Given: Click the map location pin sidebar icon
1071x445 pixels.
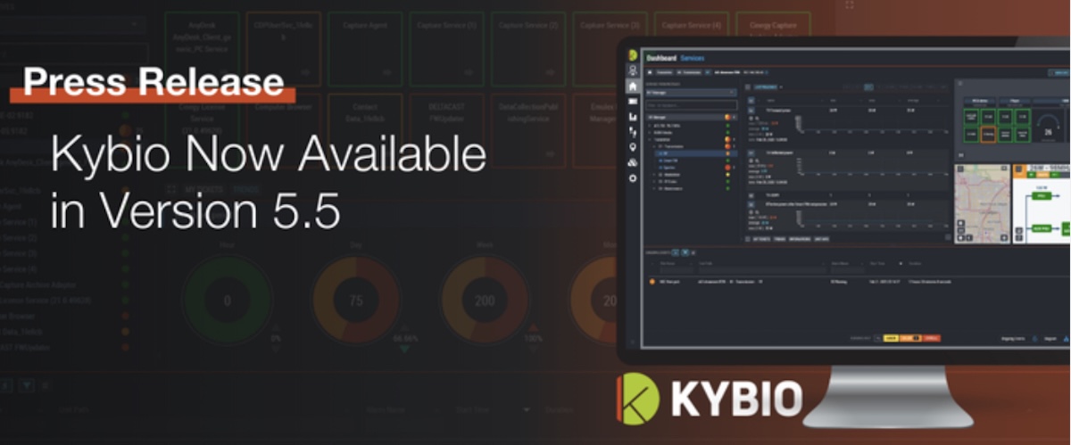Looking at the screenshot, I should 633,147.
